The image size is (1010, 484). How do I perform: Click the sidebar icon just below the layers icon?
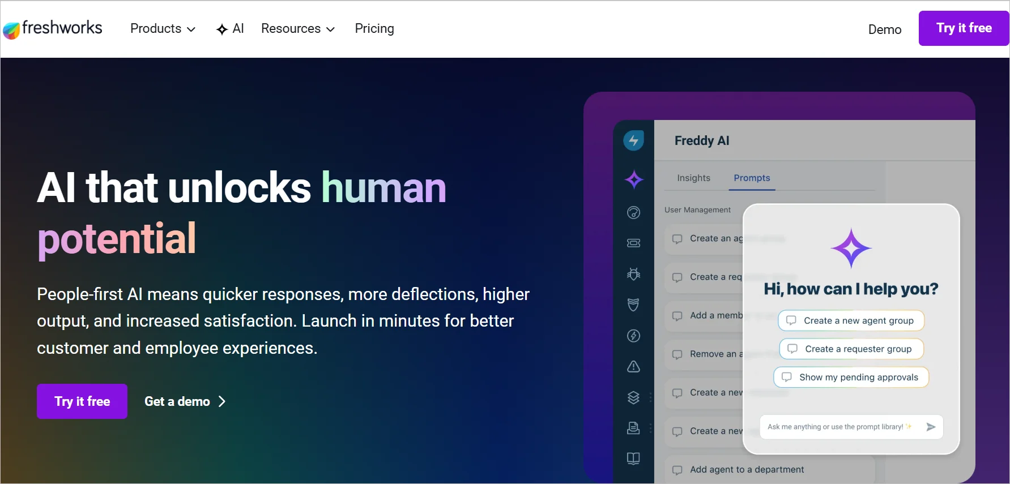click(x=633, y=428)
